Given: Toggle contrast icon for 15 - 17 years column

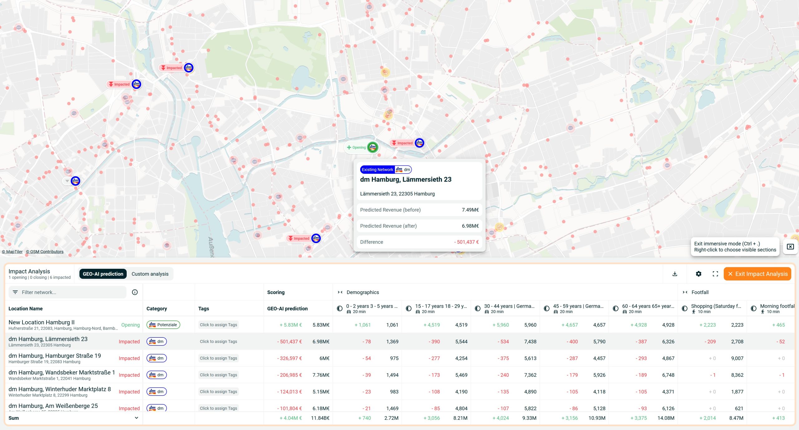Looking at the screenshot, I should click(409, 308).
